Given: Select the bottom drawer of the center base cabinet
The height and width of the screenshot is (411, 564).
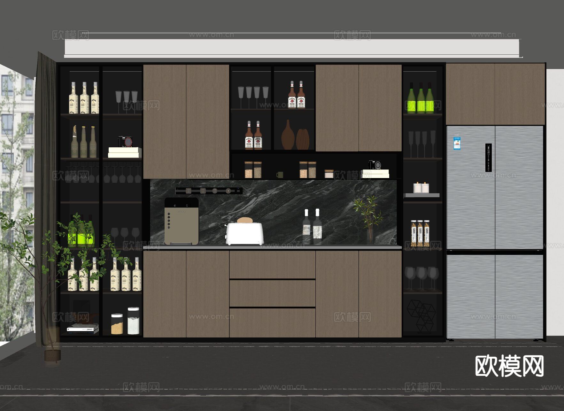Looking at the screenshot, I should 272,323.
